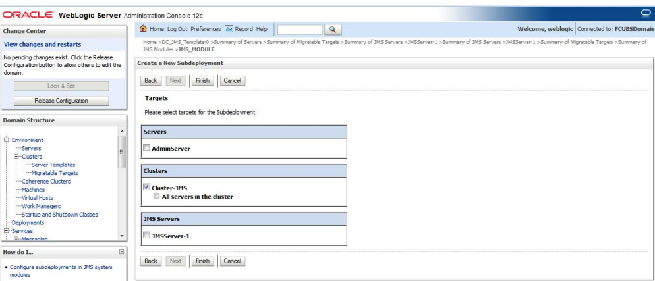Screen dimensions: 655x281
Task: Open Home breadcrumb link
Action: point(150,42)
